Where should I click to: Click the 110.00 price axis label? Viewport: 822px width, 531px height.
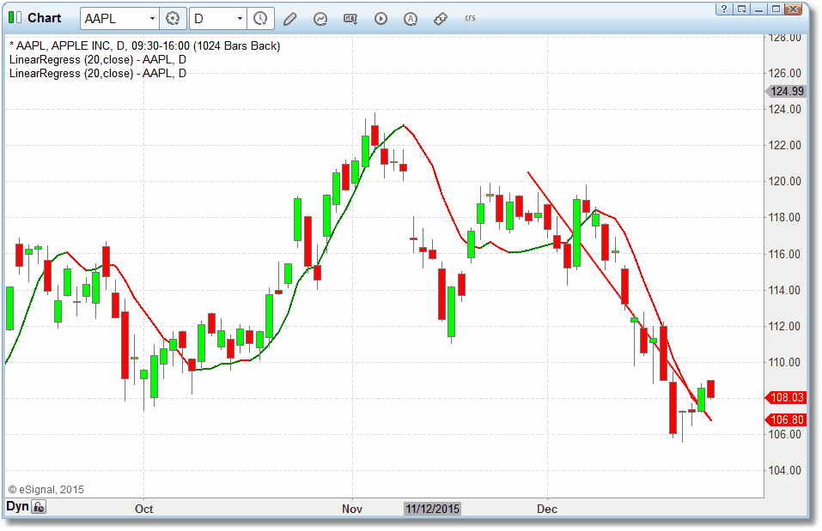(x=784, y=362)
